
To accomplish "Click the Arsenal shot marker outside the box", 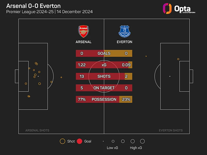I will [61, 77].
